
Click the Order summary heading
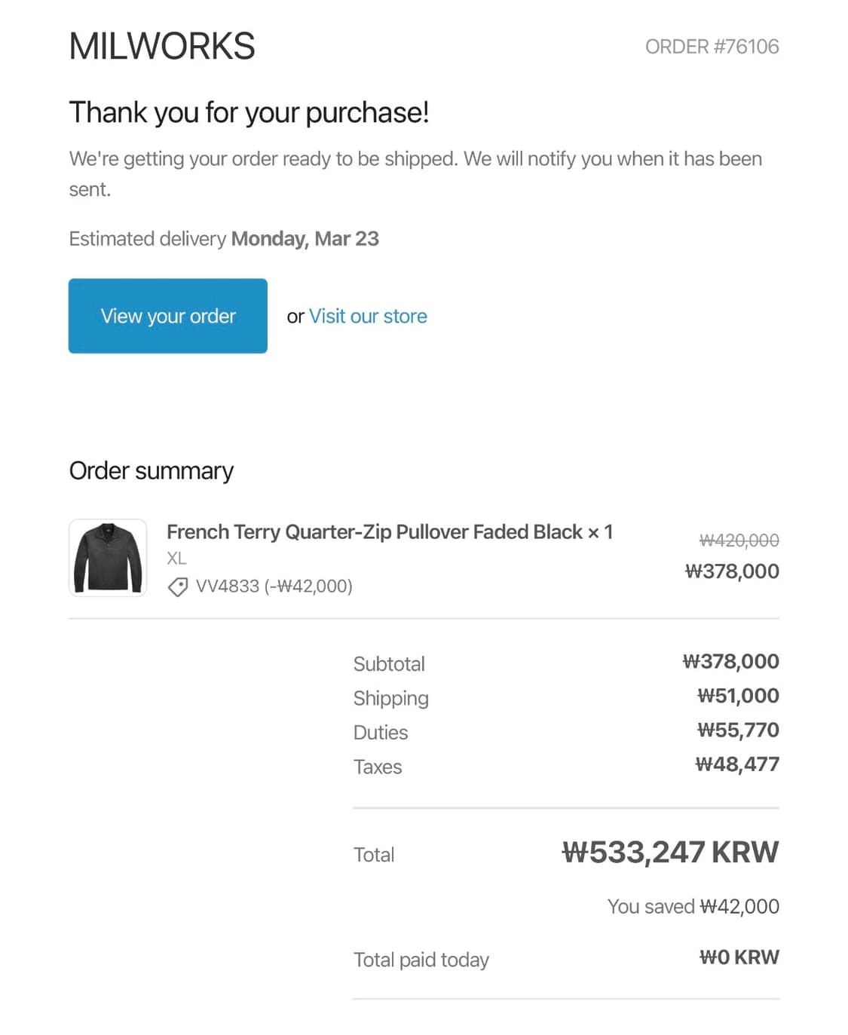tap(151, 470)
